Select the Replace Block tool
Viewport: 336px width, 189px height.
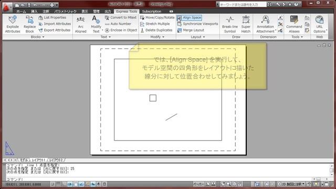(29, 24)
